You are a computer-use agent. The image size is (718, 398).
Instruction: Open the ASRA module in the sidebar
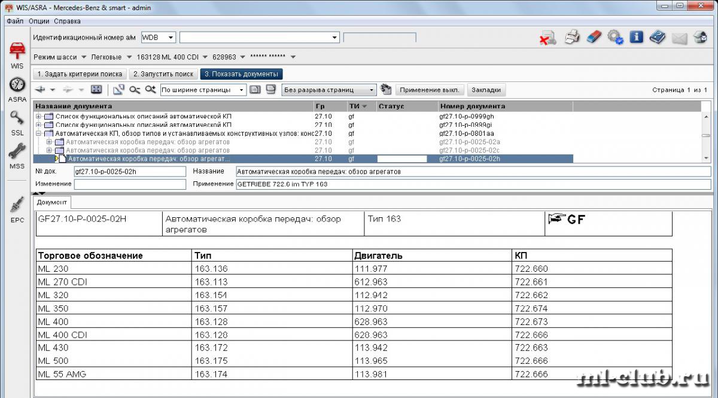(x=17, y=89)
